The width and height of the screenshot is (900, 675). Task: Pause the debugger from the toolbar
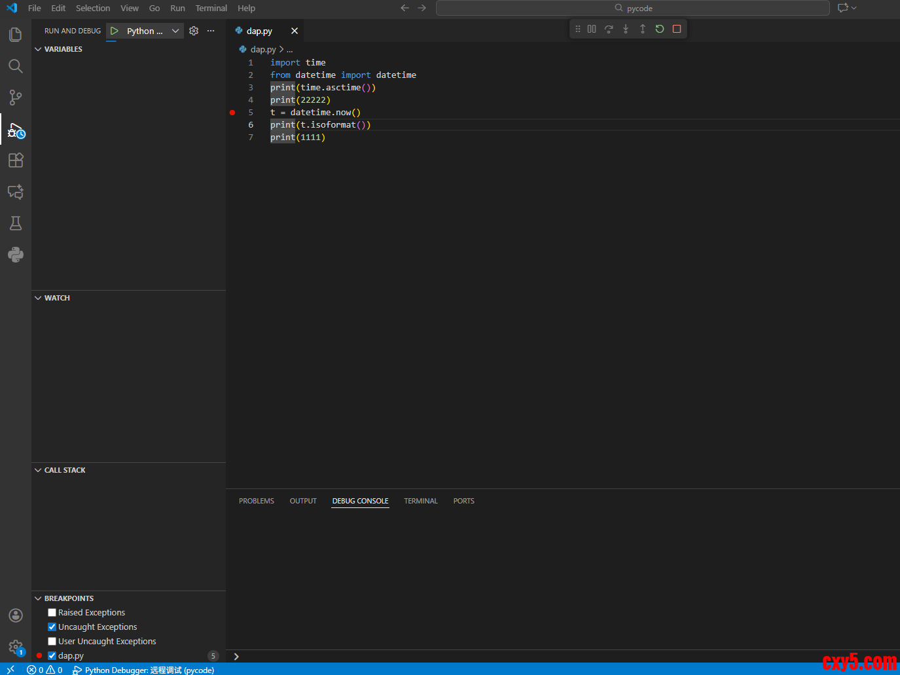(592, 29)
